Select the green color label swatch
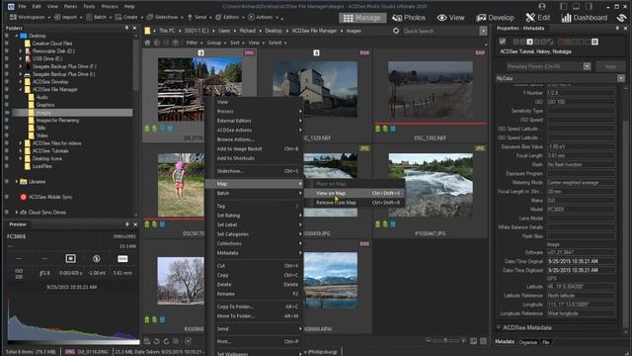The width and height of the screenshot is (632, 356). coord(575,42)
